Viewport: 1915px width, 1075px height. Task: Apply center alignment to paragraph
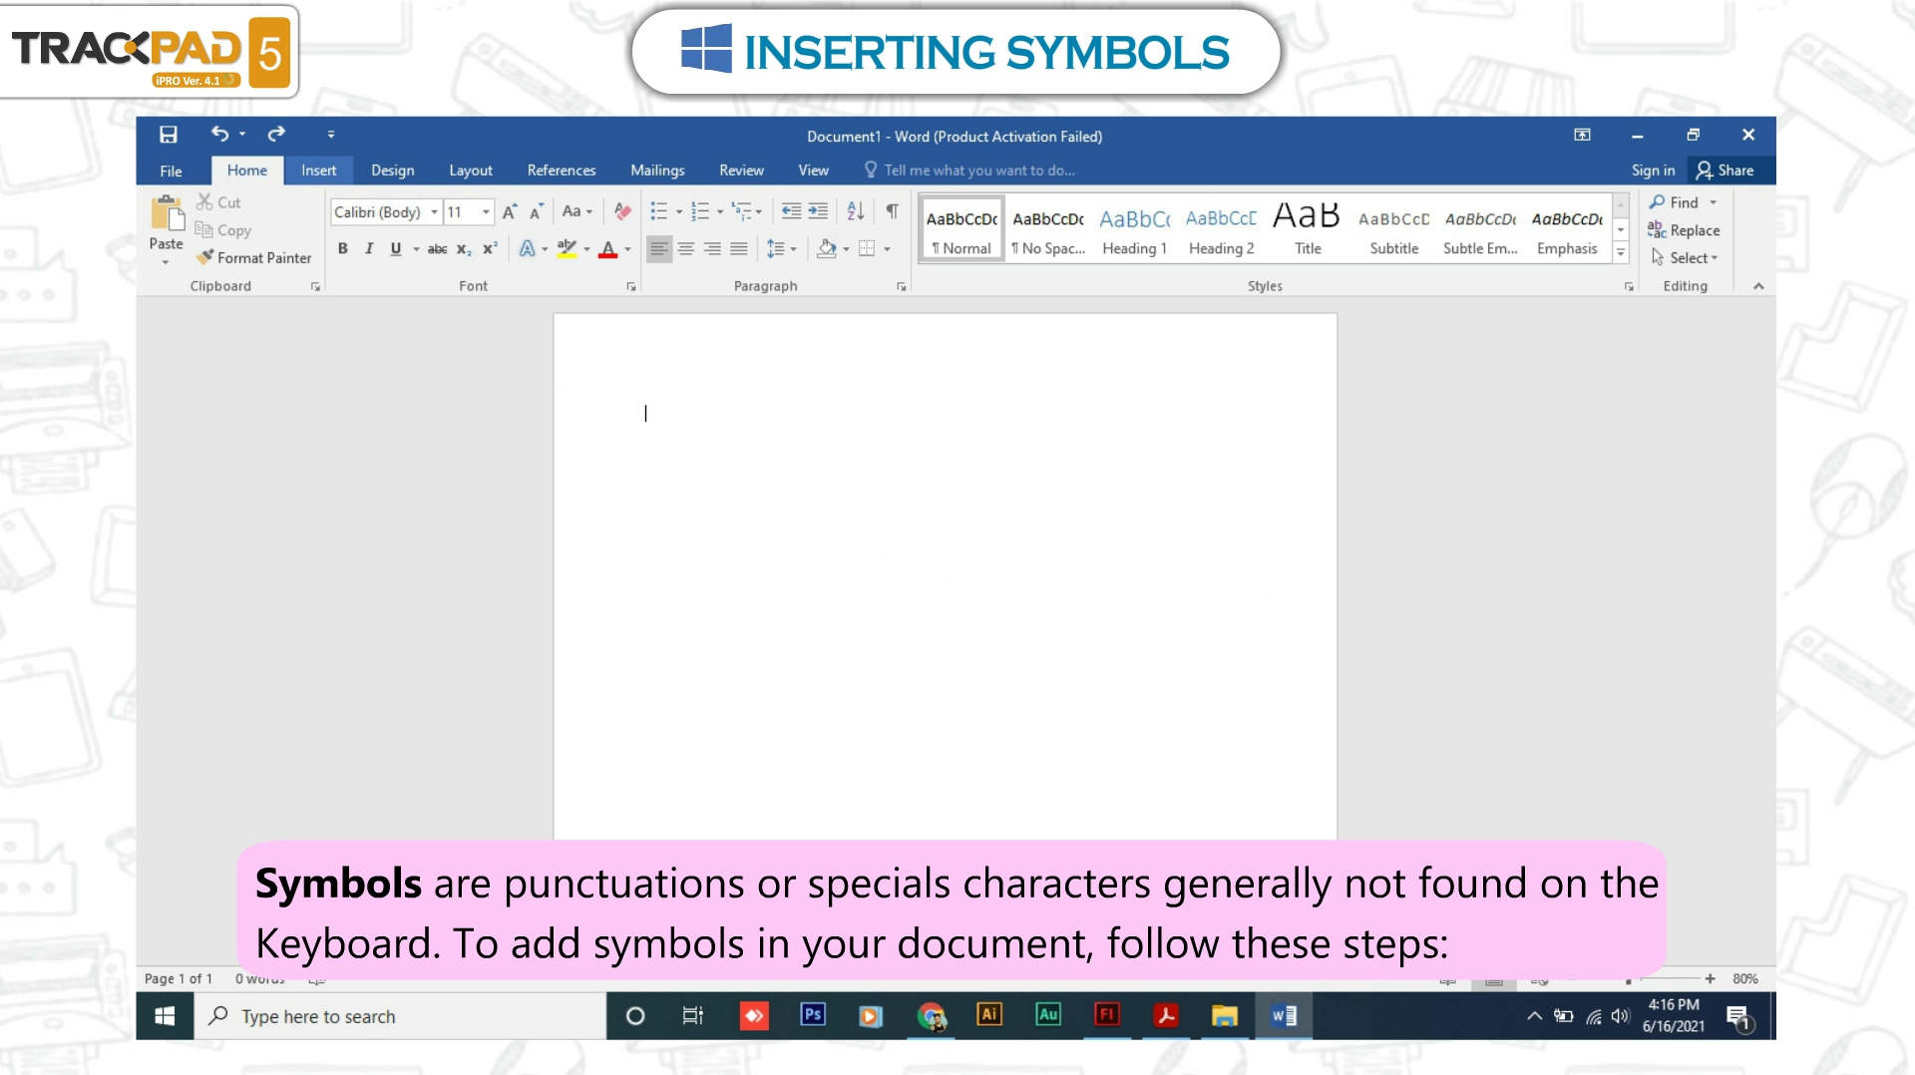(x=685, y=249)
